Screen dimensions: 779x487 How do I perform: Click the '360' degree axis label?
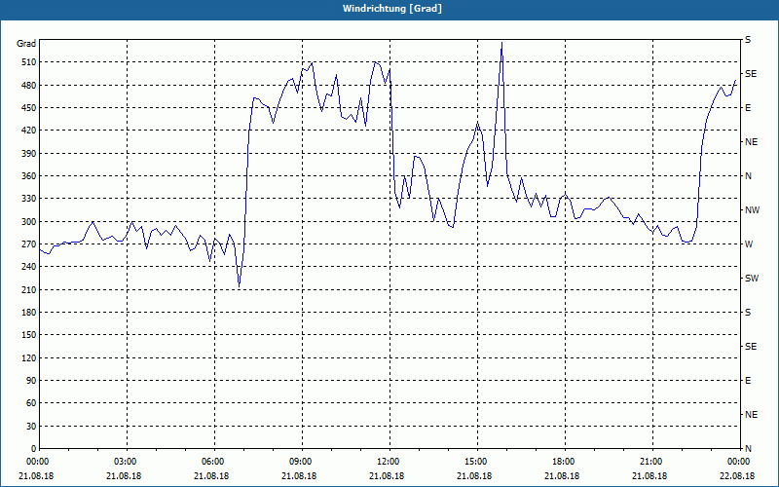[x=29, y=176]
